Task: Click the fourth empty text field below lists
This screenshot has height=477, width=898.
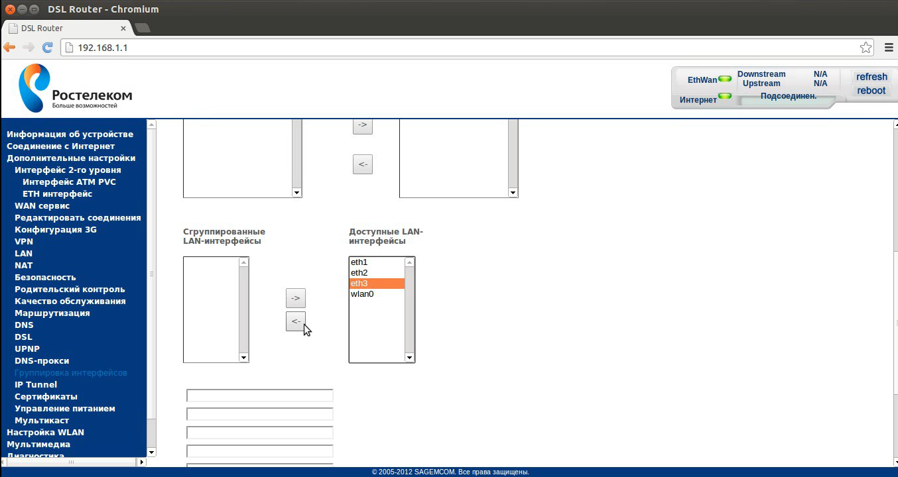Action: [260, 451]
